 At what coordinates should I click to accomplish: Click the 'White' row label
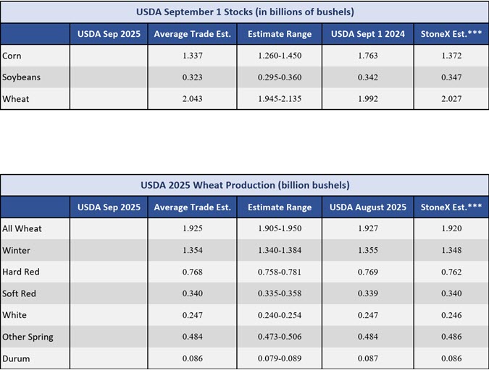click(x=14, y=315)
